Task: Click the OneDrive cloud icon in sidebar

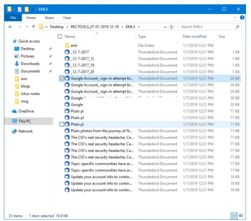Action: tap(15, 111)
